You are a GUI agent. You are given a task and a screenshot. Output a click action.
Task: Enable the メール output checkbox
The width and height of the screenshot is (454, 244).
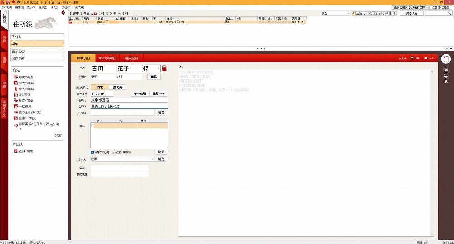[x=425, y=58]
